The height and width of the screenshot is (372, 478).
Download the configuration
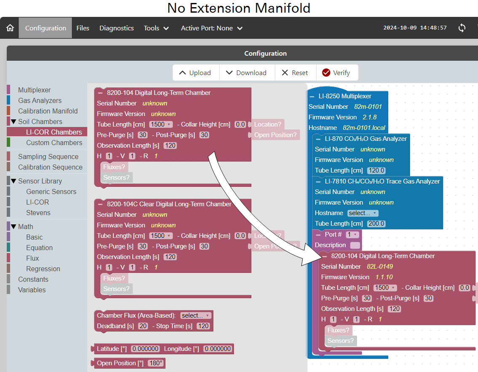tap(247, 73)
